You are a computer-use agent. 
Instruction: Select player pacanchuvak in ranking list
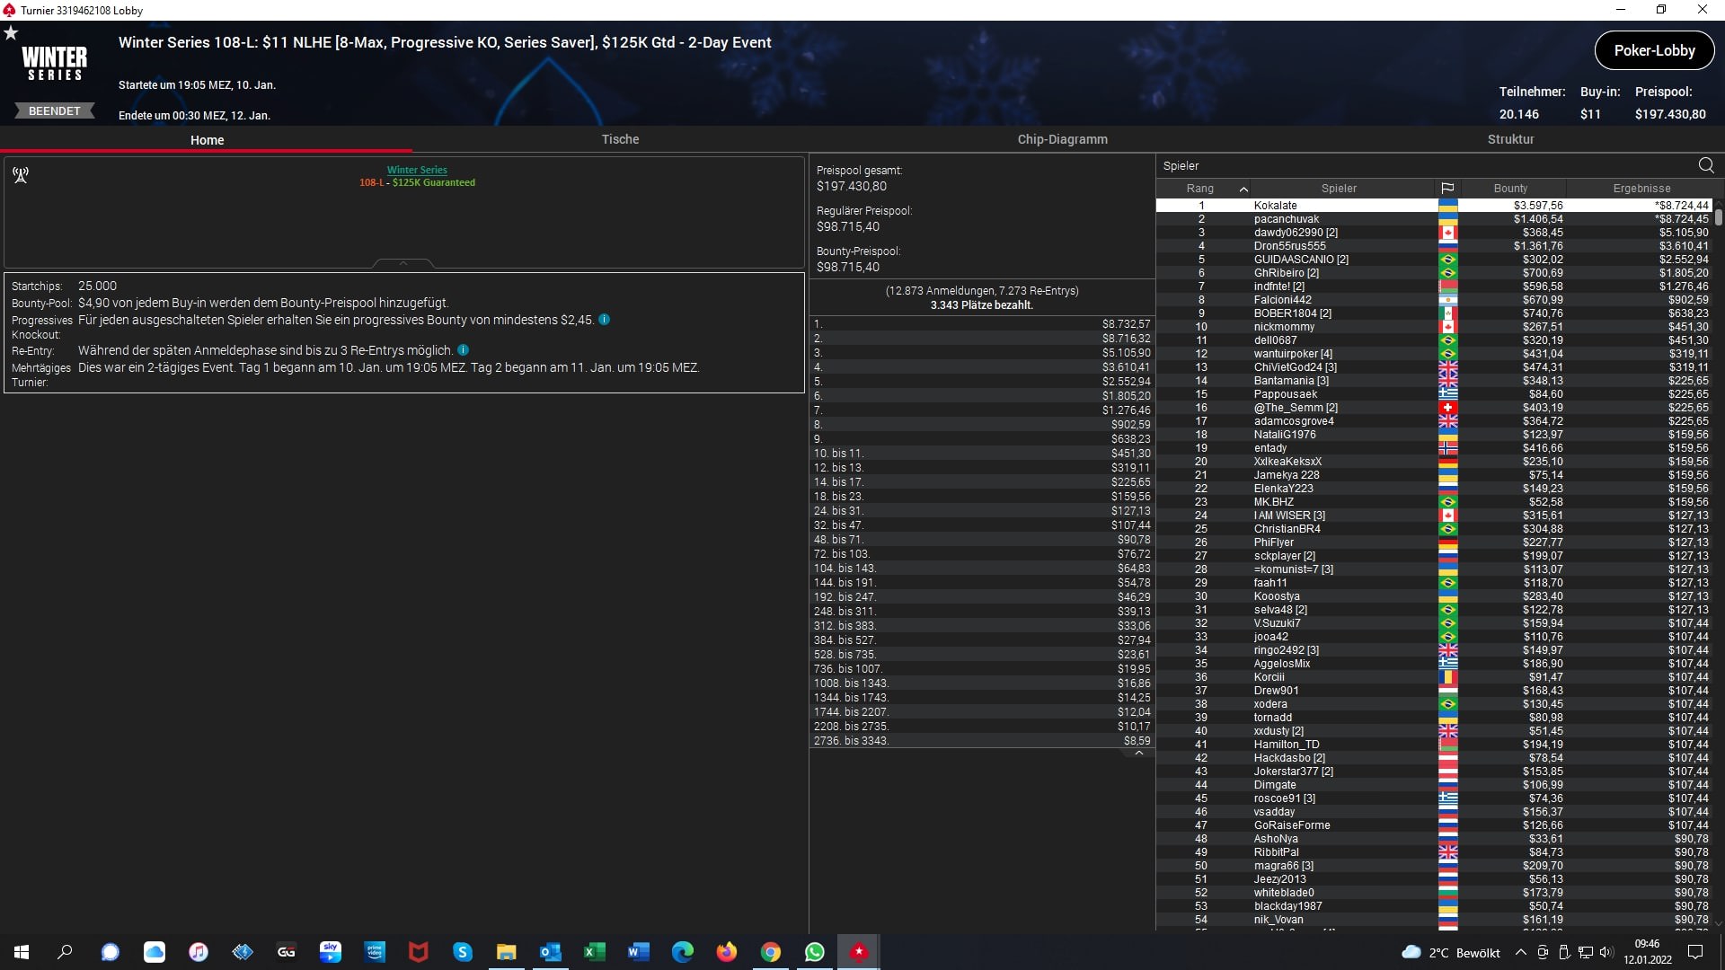click(1286, 219)
